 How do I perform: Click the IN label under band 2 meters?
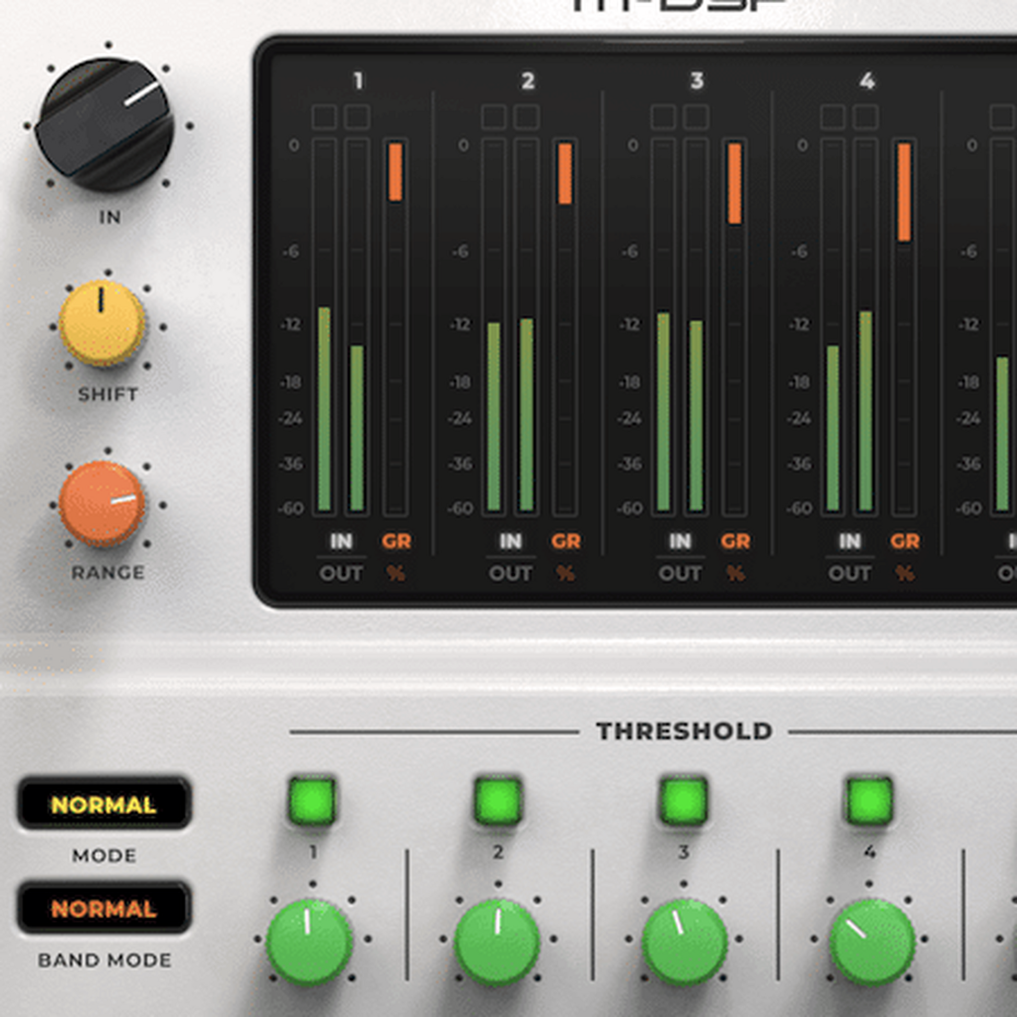(x=510, y=541)
